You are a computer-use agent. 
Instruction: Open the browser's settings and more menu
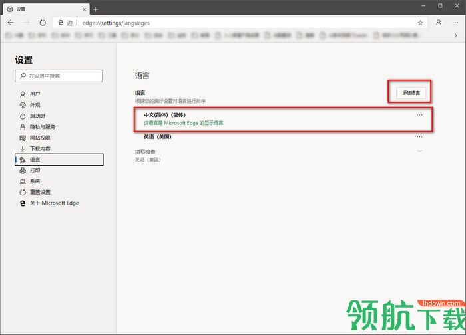pos(455,23)
